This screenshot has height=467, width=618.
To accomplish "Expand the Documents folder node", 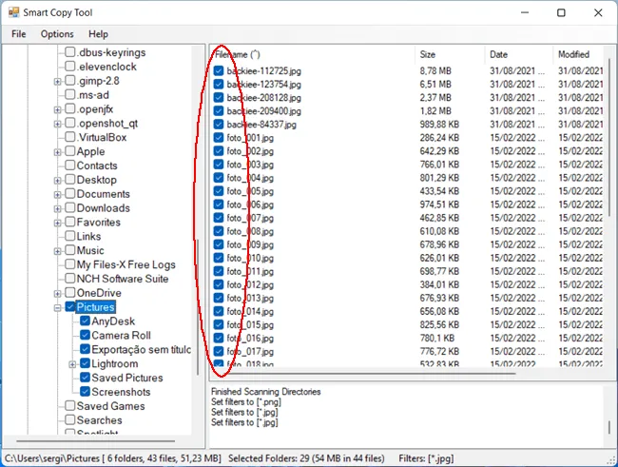I will tap(58, 195).
